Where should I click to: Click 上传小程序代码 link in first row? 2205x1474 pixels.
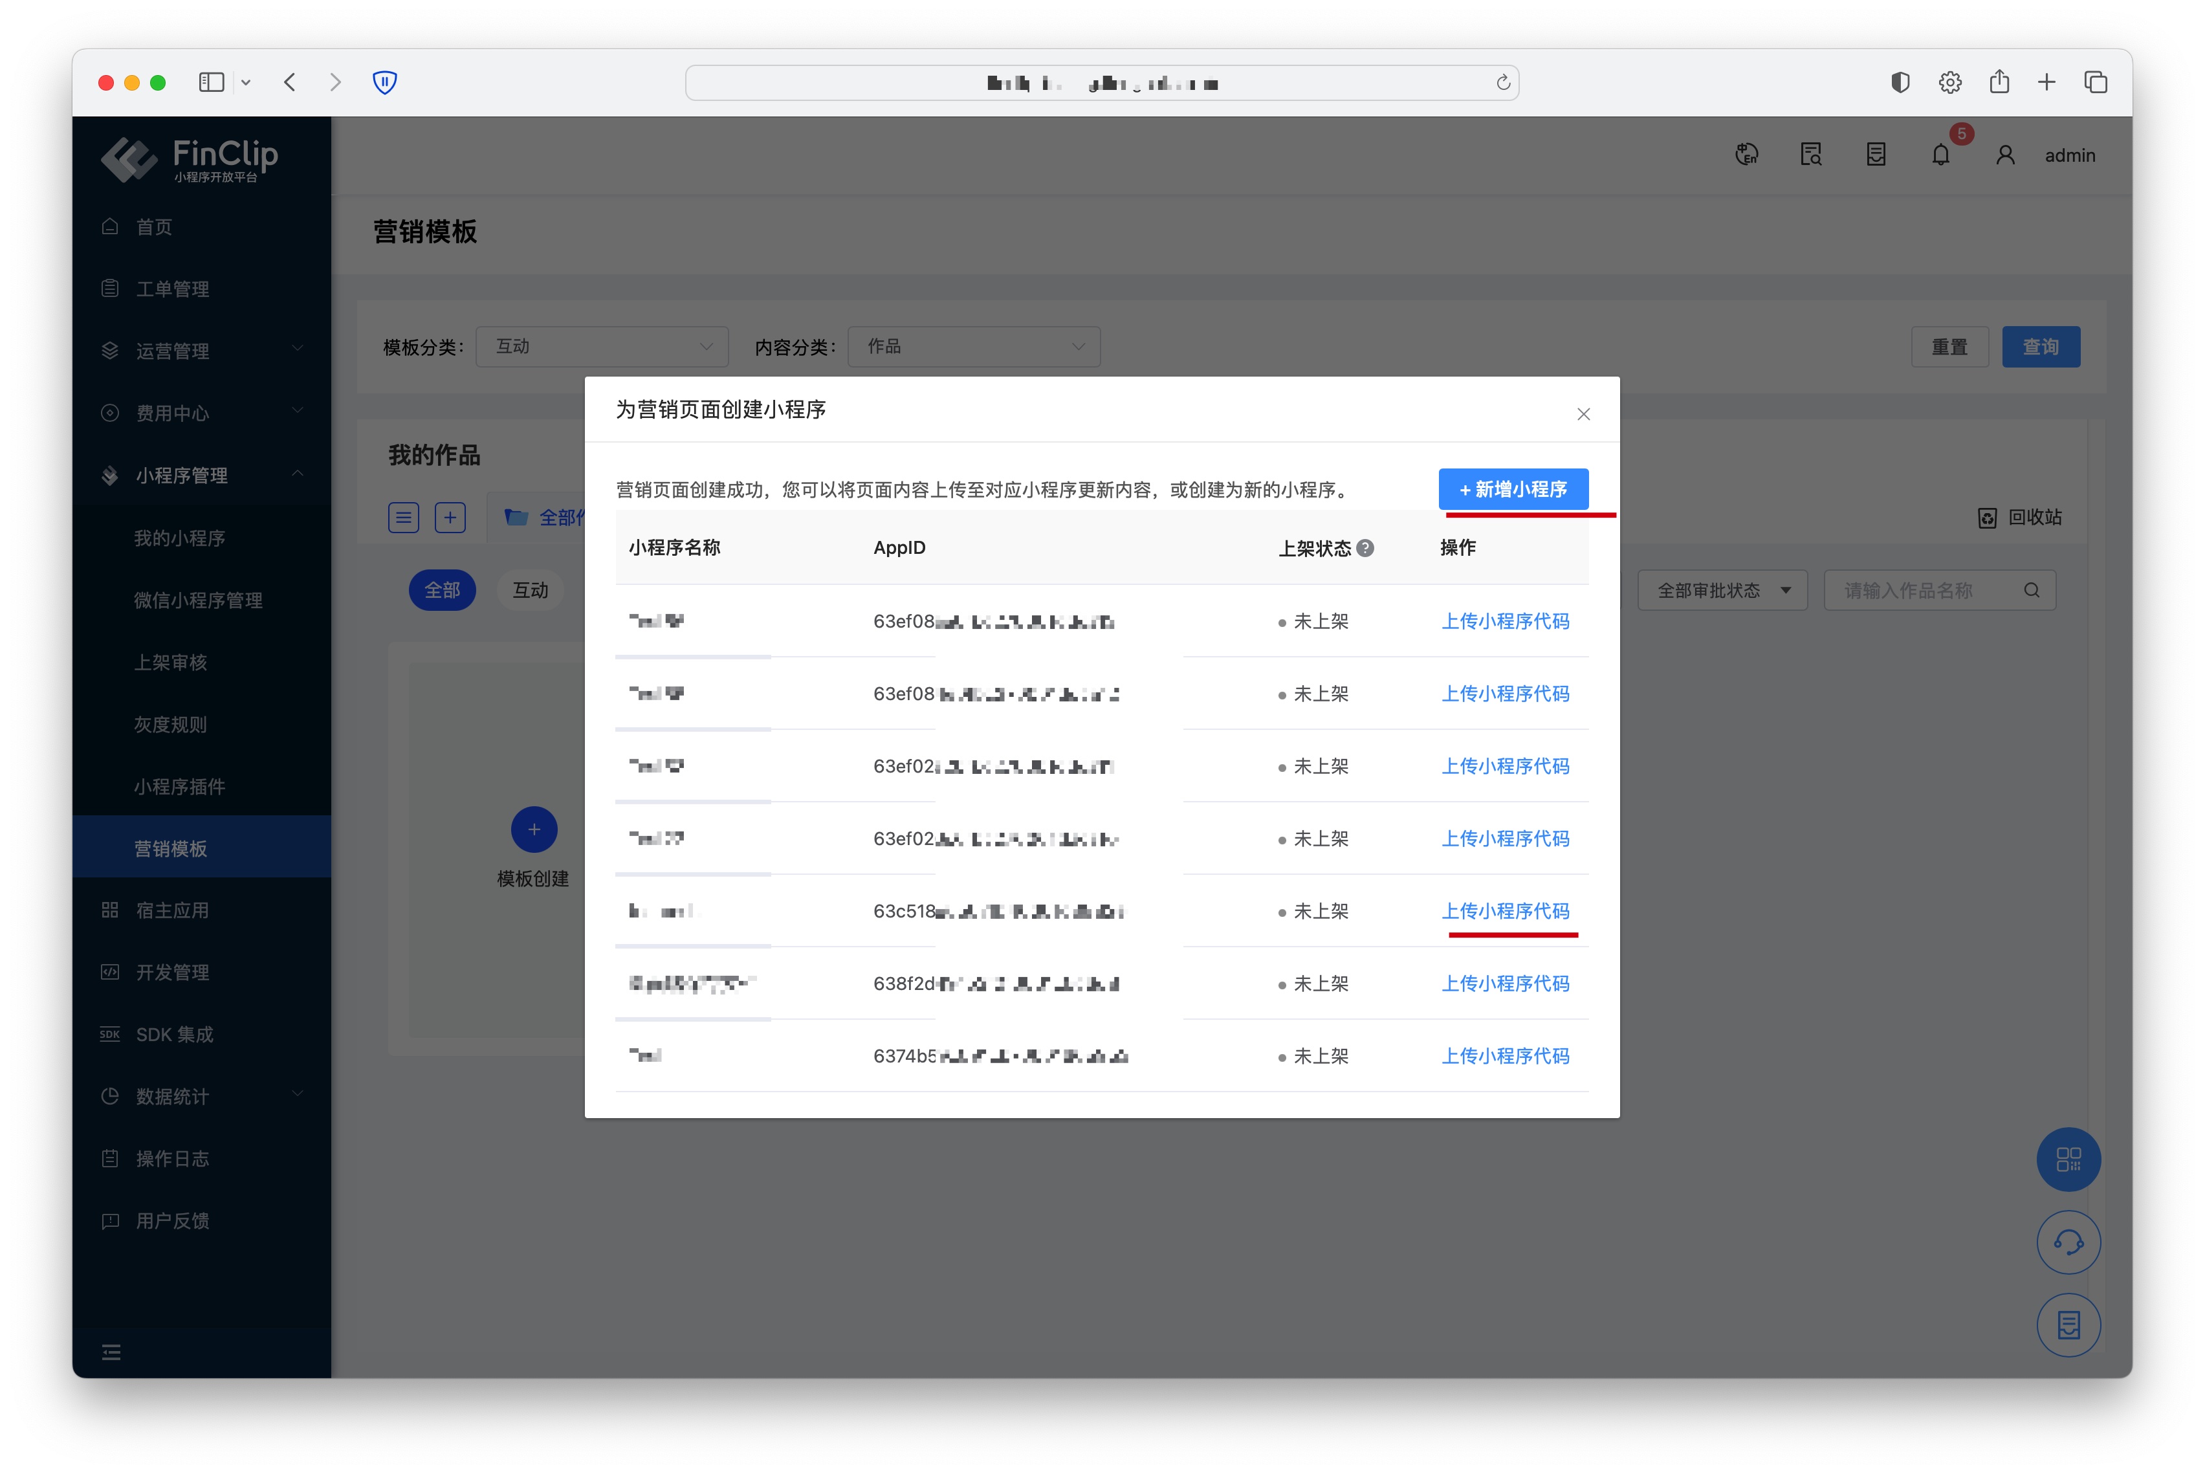point(1505,621)
